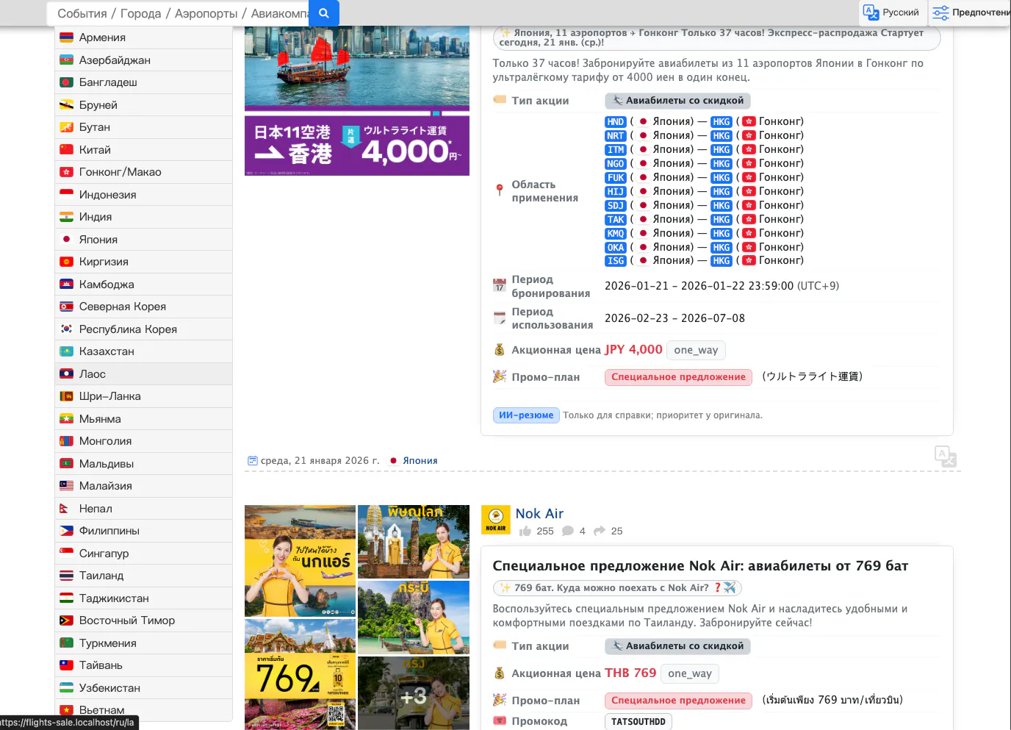Click the Тайвань flag icon

[x=66, y=665]
